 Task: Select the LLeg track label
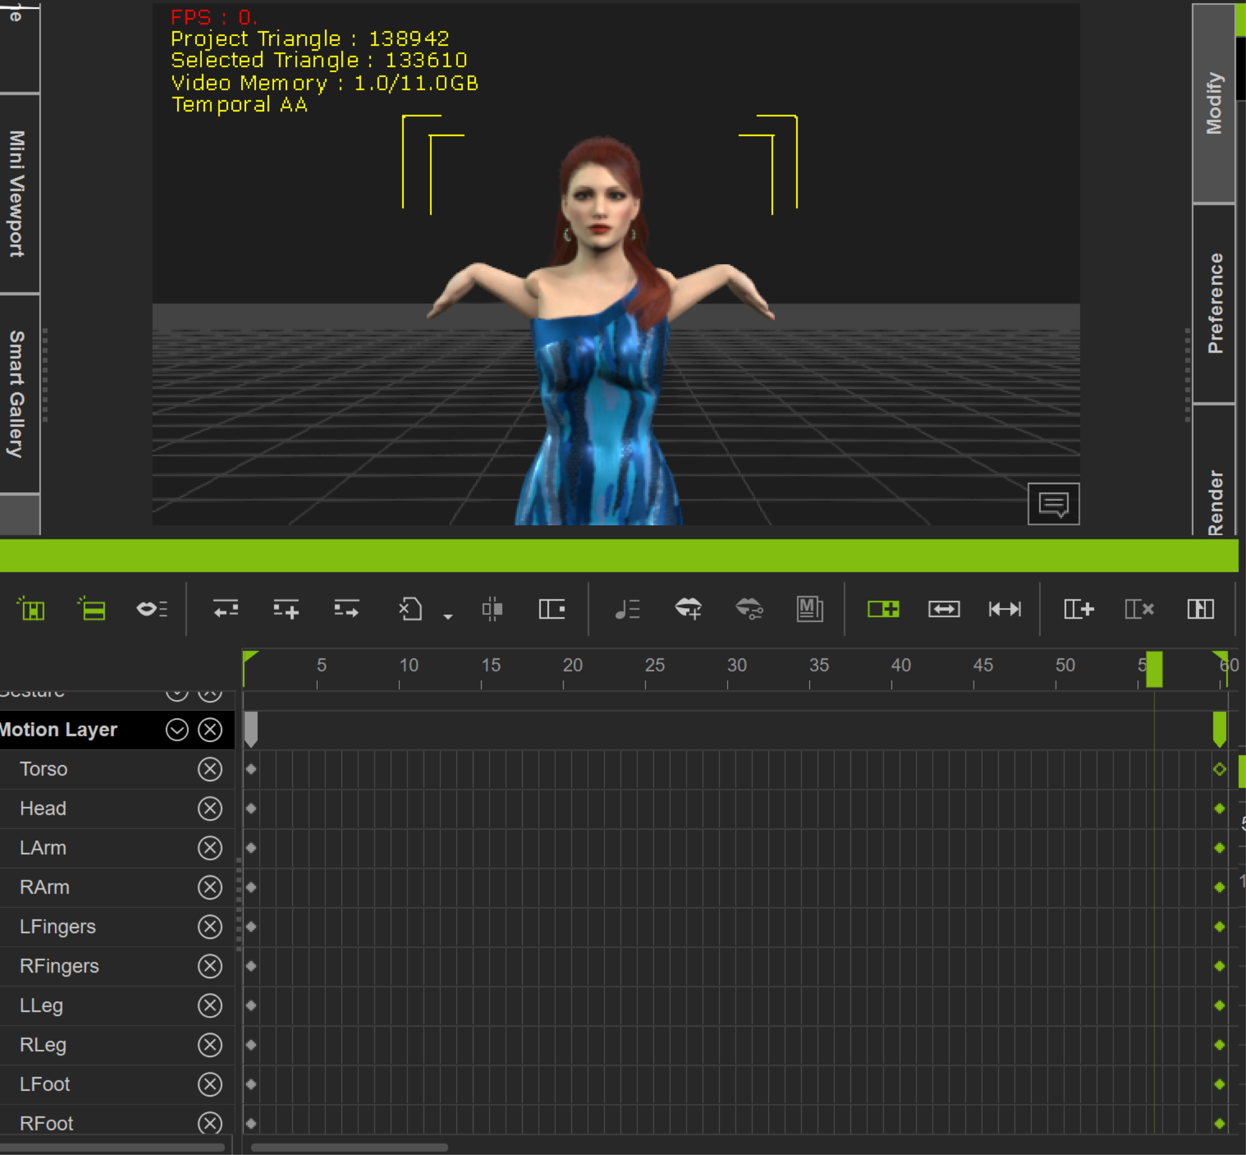pyautogui.click(x=41, y=1005)
